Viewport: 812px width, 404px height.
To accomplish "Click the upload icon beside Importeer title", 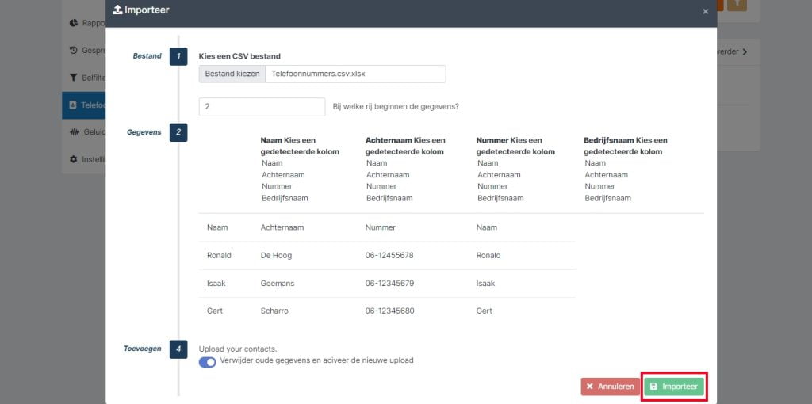I will 117,10.
